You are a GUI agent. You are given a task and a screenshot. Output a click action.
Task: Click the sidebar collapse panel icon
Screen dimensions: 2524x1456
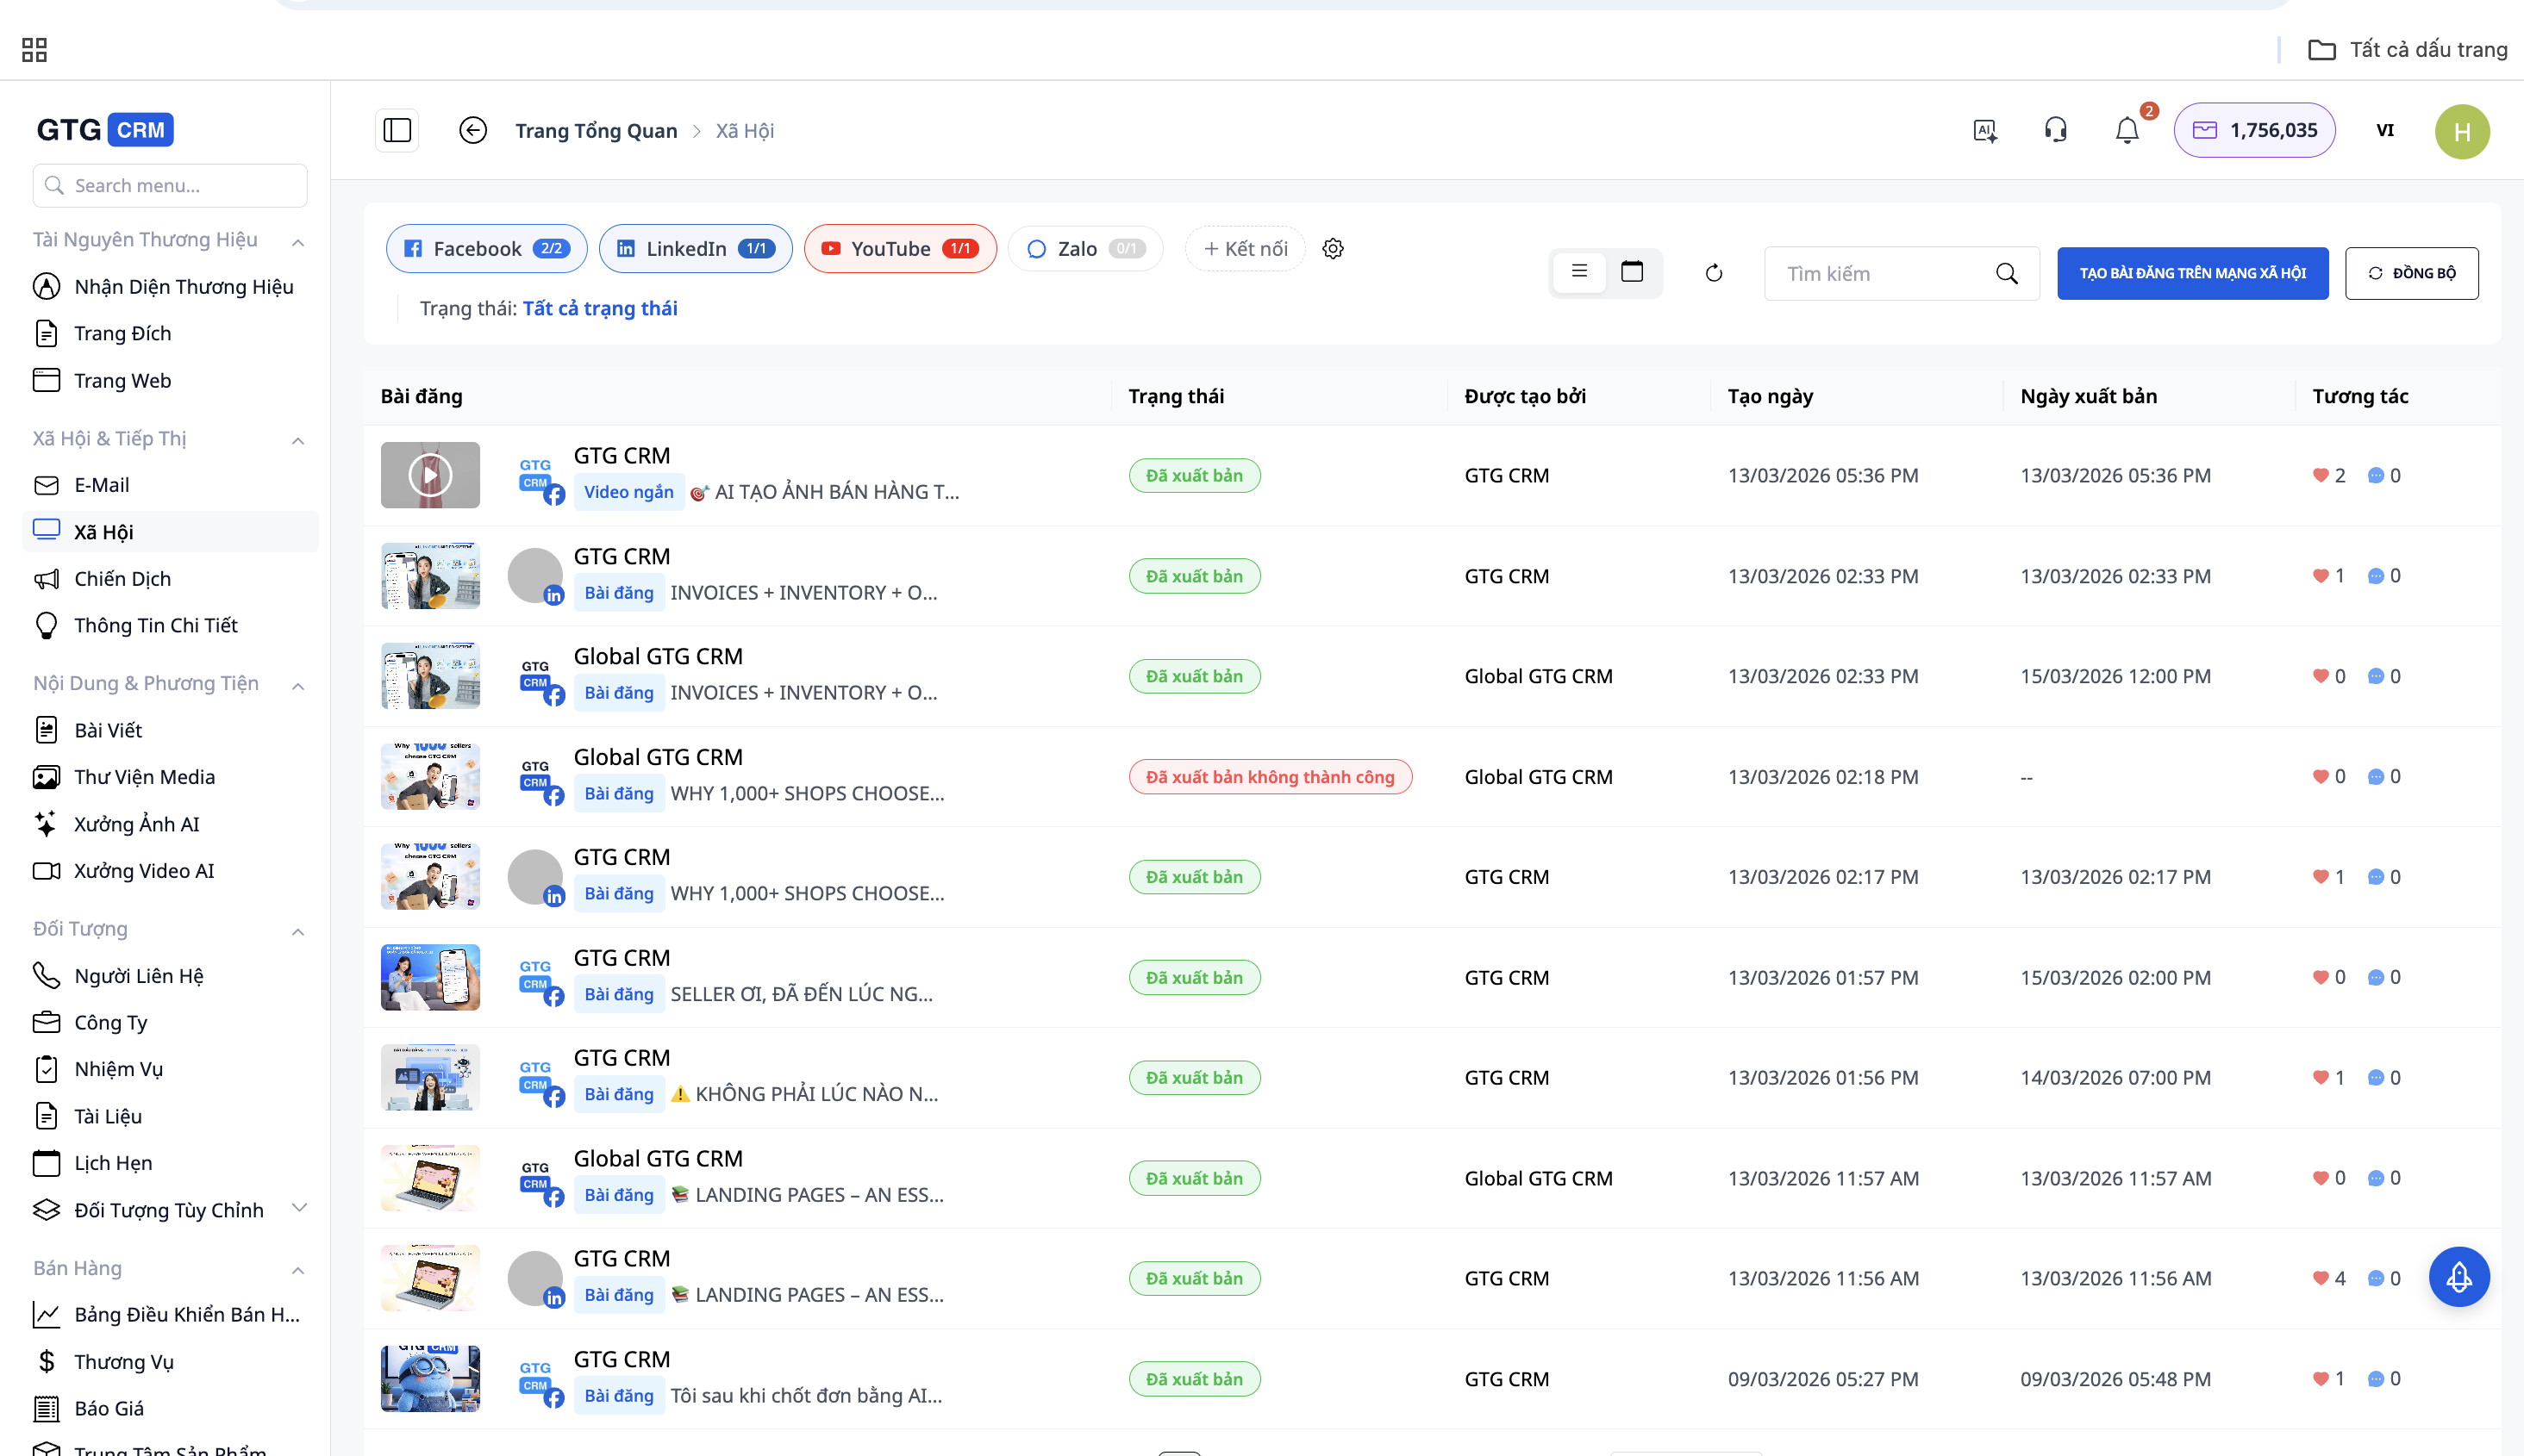pos(397,130)
